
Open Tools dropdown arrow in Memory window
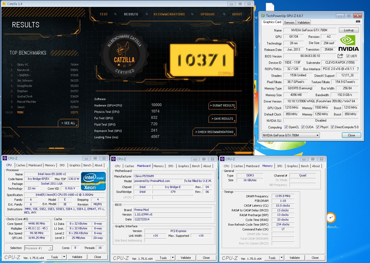282,258
